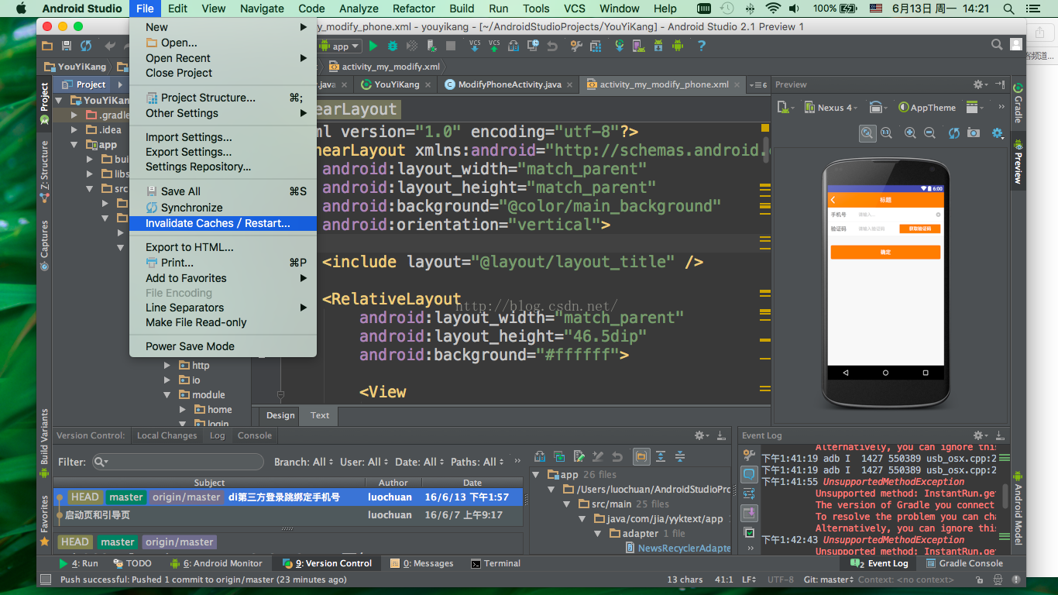Close the YouYiKang editor tab
The height and width of the screenshot is (595, 1058).
coord(429,84)
